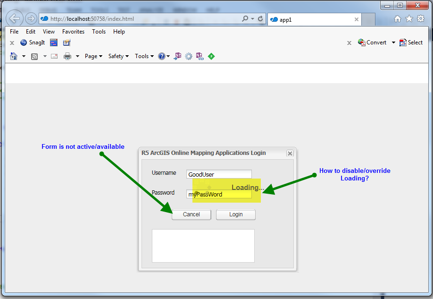Click the Password input field
Viewport: 433px width, 299px height.
219,194
